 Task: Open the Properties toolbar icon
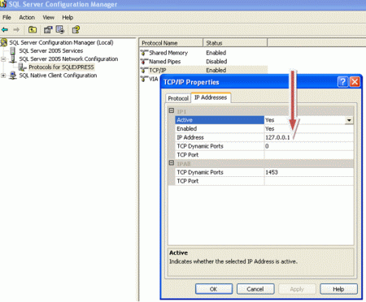coord(48,29)
